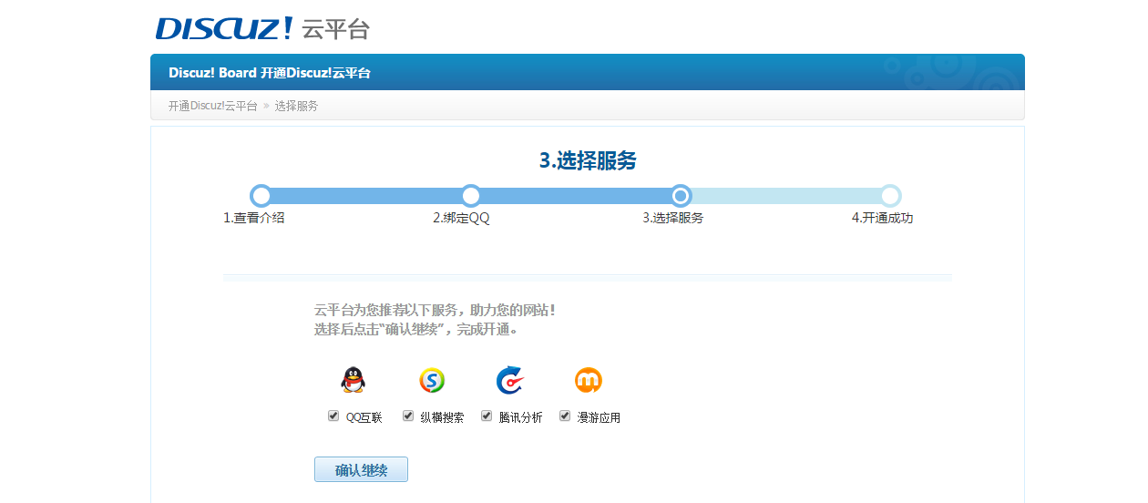The width and height of the screenshot is (1148, 503).
Task: Click the 漫游应用 label text
Action: pyautogui.click(x=599, y=417)
